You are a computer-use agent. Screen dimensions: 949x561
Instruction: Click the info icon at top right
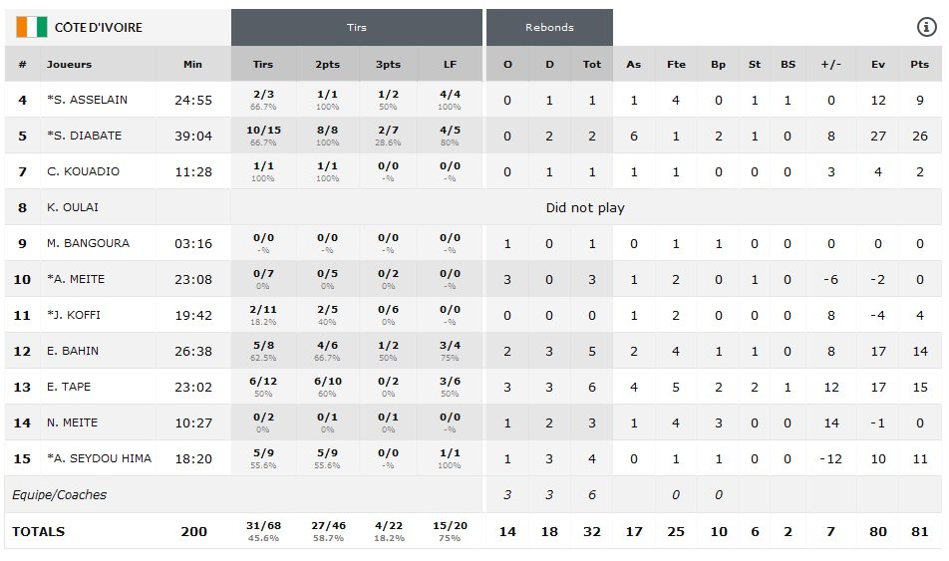point(925,27)
